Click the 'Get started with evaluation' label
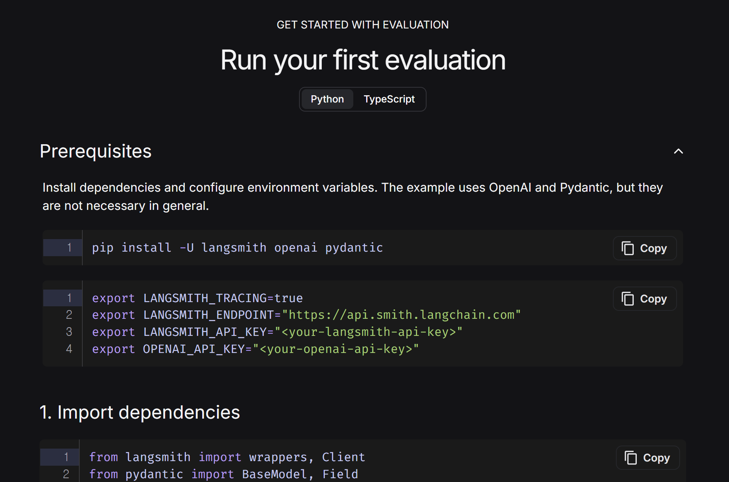 coord(362,25)
